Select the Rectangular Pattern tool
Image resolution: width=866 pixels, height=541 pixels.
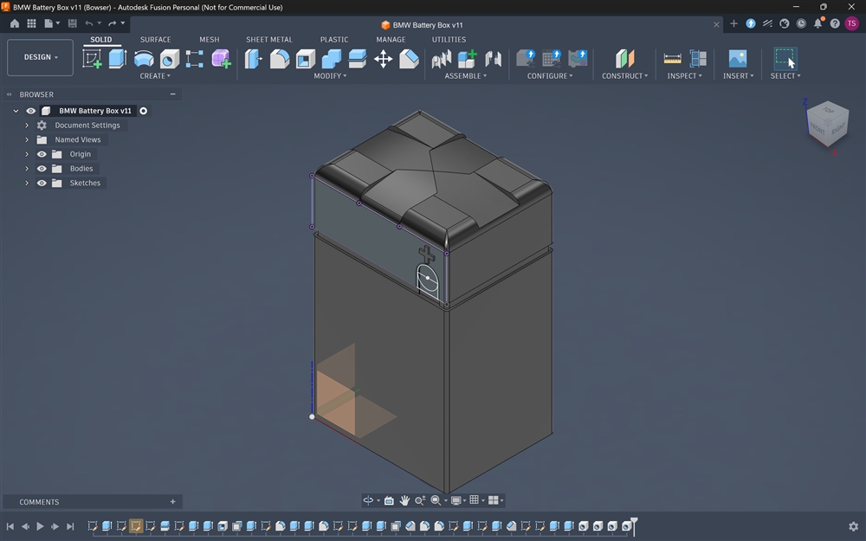pyautogui.click(x=194, y=59)
